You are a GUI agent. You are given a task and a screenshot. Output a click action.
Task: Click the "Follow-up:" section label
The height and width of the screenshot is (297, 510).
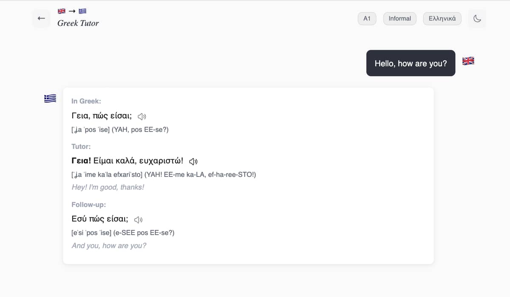(88, 205)
